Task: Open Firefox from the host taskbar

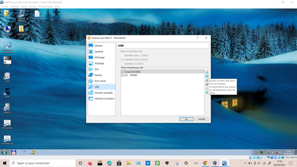Action: pyautogui.click(x=90, y=163)
